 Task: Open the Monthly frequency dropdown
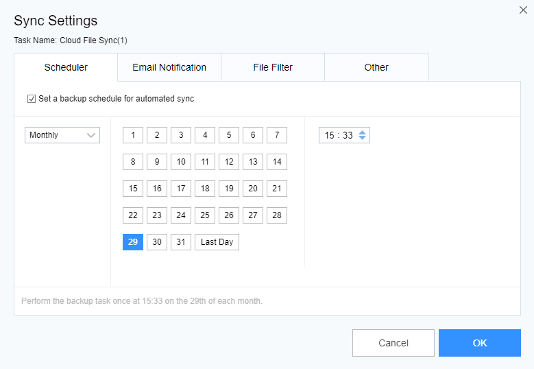pyautogui.click(x=62, y=135)
